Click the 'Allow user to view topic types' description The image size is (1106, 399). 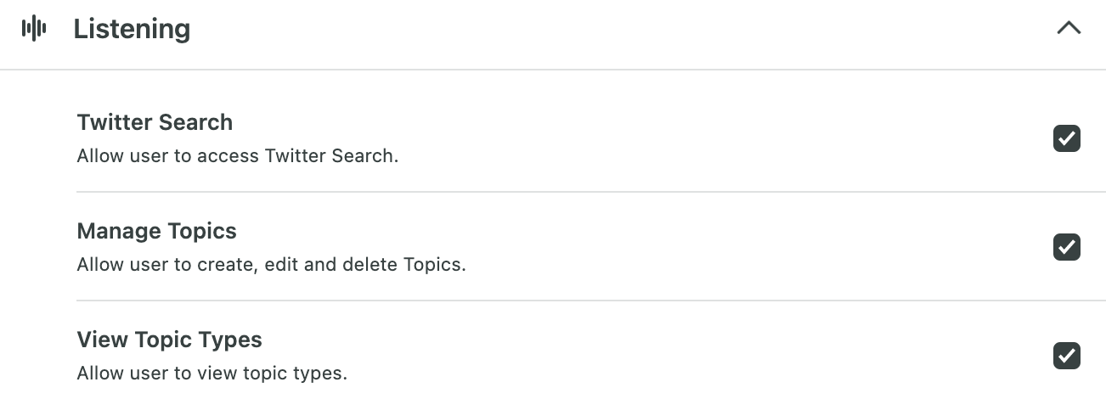point(212,373)
